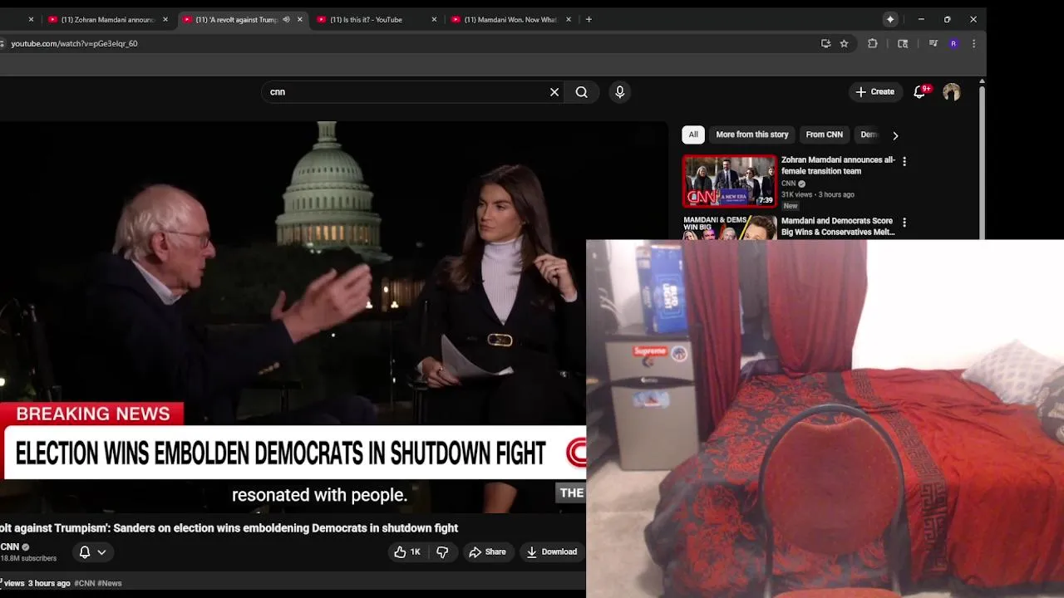The height and width of the screenshot is (598, 1064).
Task: Close the 'Mamdani Won. Now What' tab
Action: pyautogui.click(x=569, y=19)
